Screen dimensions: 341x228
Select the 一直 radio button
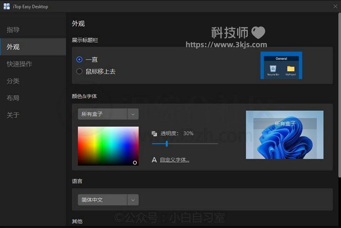[x=79, y=59]
